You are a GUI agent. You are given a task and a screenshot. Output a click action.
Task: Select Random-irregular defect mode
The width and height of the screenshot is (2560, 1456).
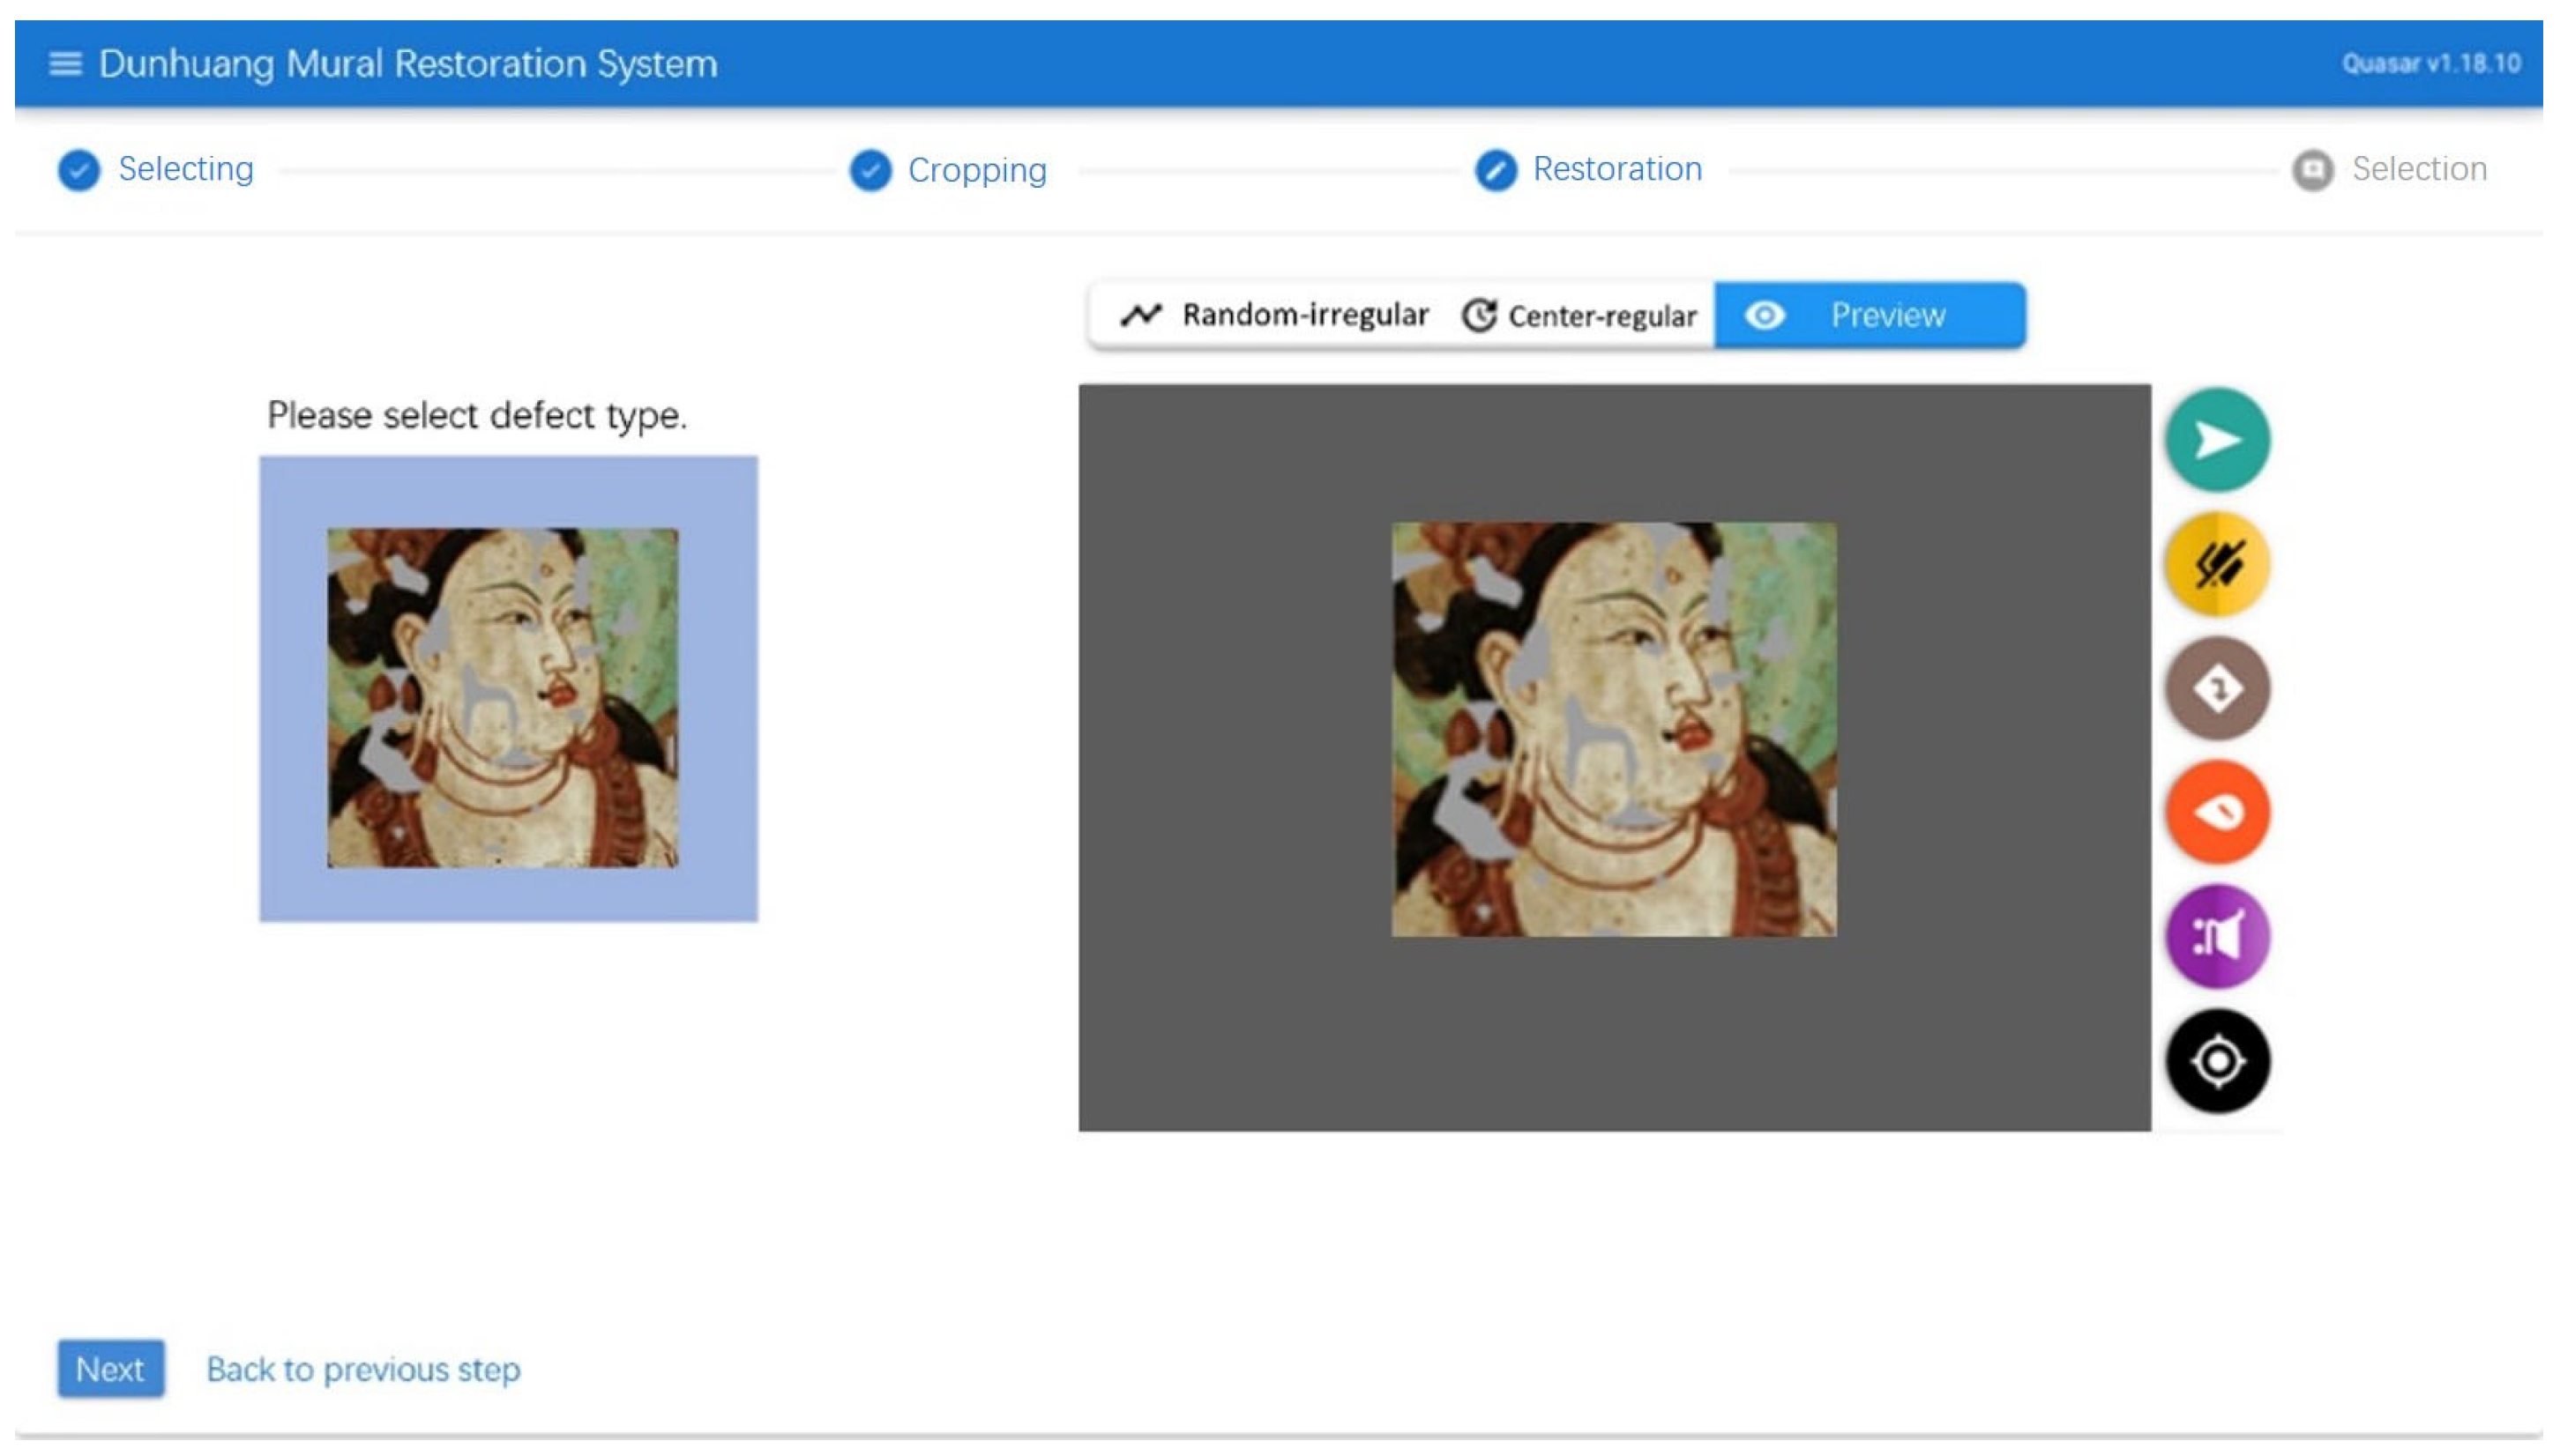click(1274, 316)
